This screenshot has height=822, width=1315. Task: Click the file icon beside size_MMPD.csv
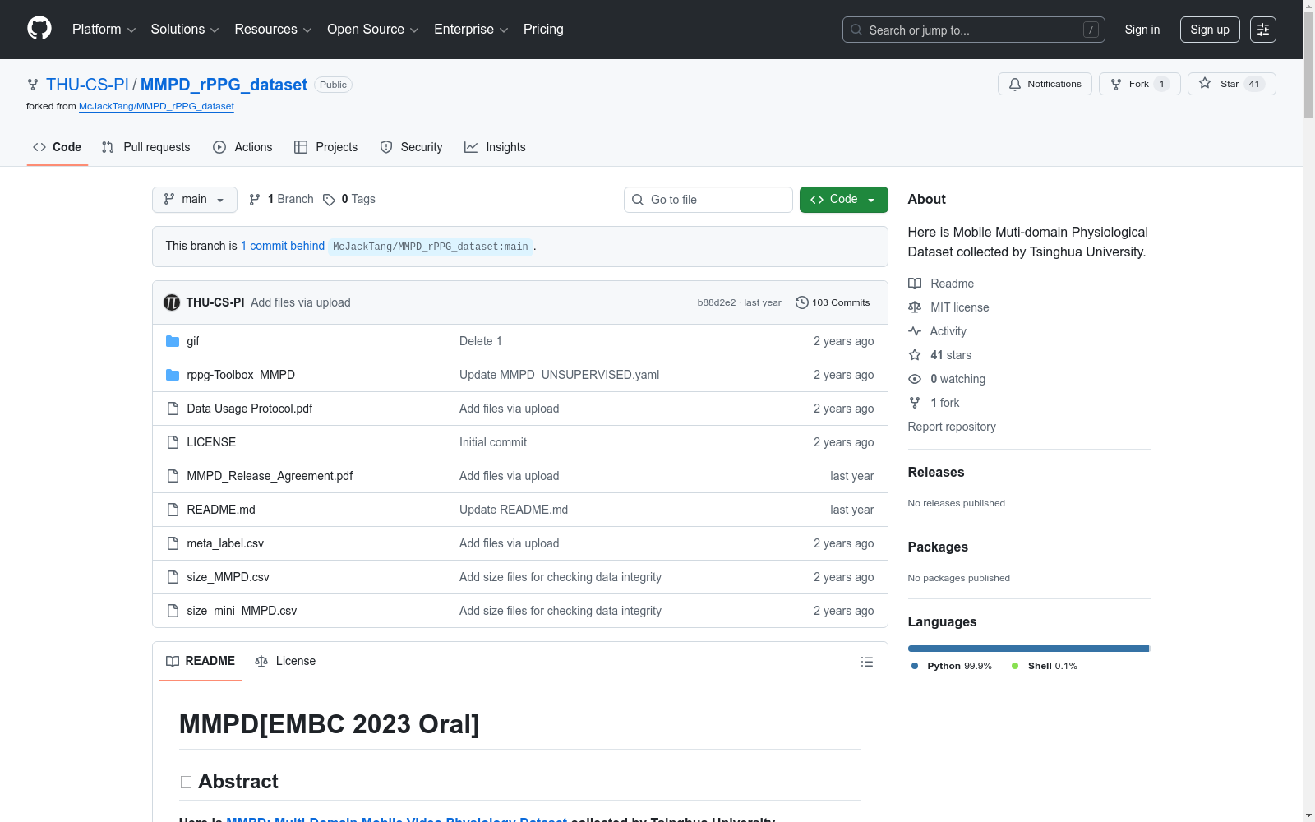point(173,577)
